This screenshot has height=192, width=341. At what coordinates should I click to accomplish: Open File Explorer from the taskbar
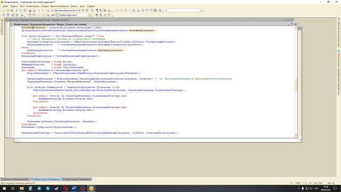coord(22,188)
